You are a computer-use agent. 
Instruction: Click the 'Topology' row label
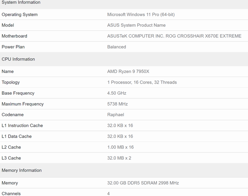[11, 82]
